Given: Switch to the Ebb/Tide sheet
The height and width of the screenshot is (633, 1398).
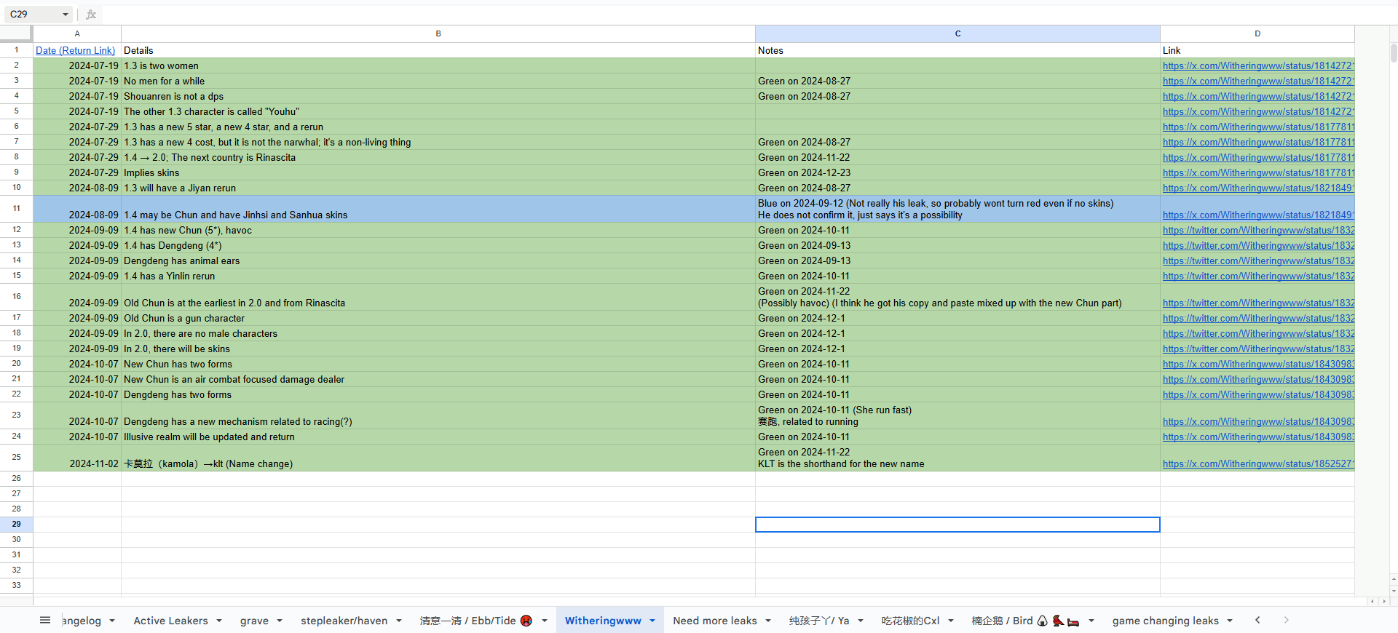Looking at the screenshot, I should 475,621.
